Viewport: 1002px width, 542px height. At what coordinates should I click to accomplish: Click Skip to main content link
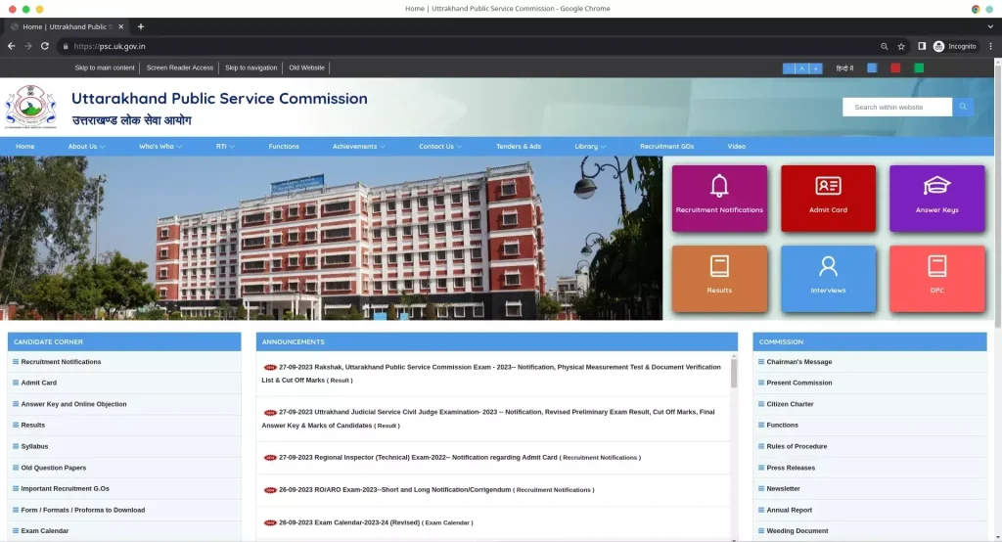point(105,68)
